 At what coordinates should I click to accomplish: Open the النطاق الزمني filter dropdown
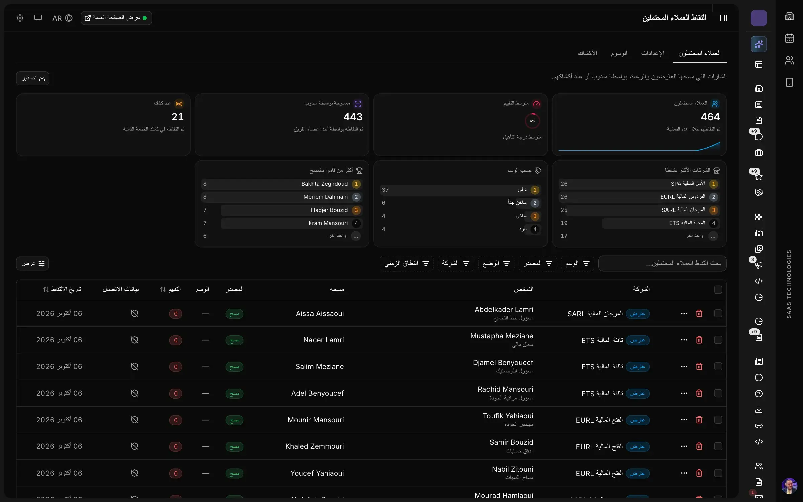pyautogui.click(x=407, y=264)
